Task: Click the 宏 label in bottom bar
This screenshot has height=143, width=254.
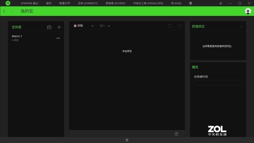Action: click(x=127, y=140)
